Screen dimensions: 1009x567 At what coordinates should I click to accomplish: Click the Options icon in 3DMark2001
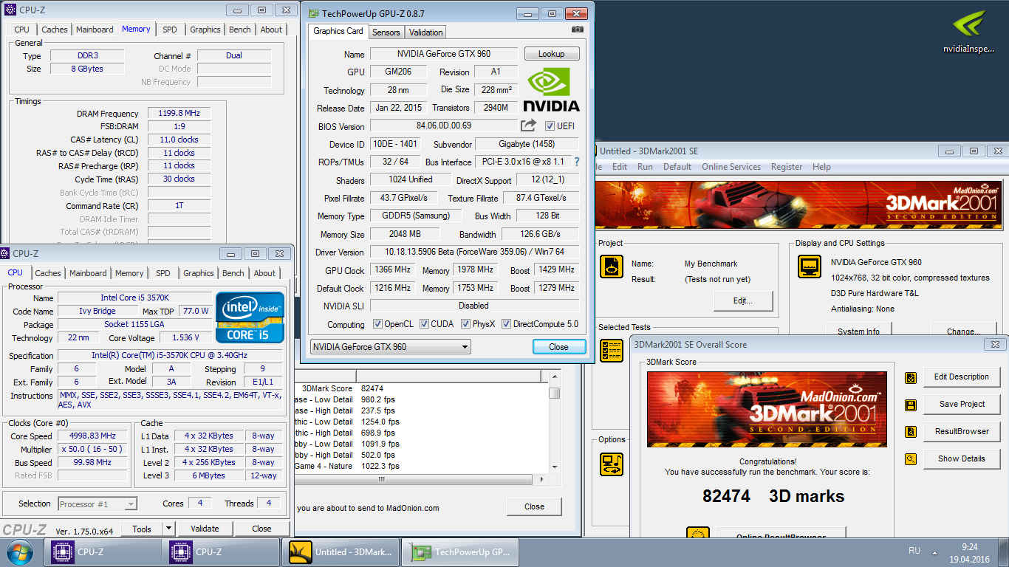pos(611,464)
